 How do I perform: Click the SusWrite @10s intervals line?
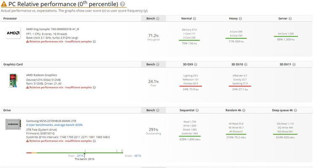coord(68,137)
